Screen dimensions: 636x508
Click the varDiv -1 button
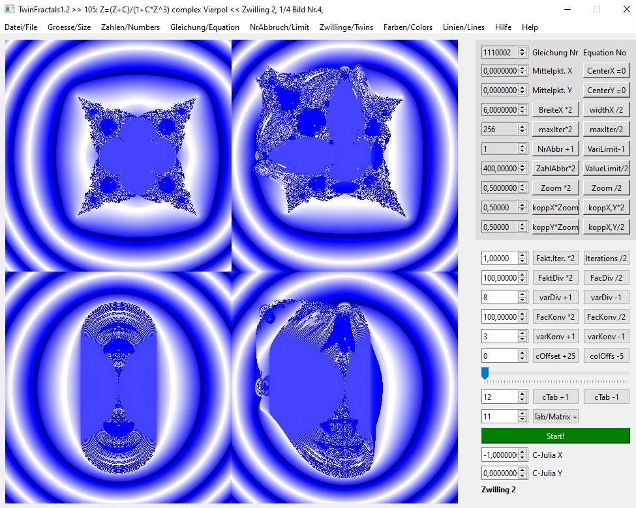pos(607,298)
